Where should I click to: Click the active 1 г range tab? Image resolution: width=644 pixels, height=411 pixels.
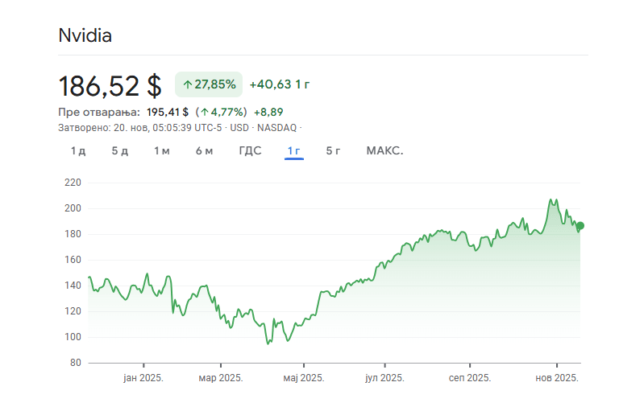click(293, 150)
